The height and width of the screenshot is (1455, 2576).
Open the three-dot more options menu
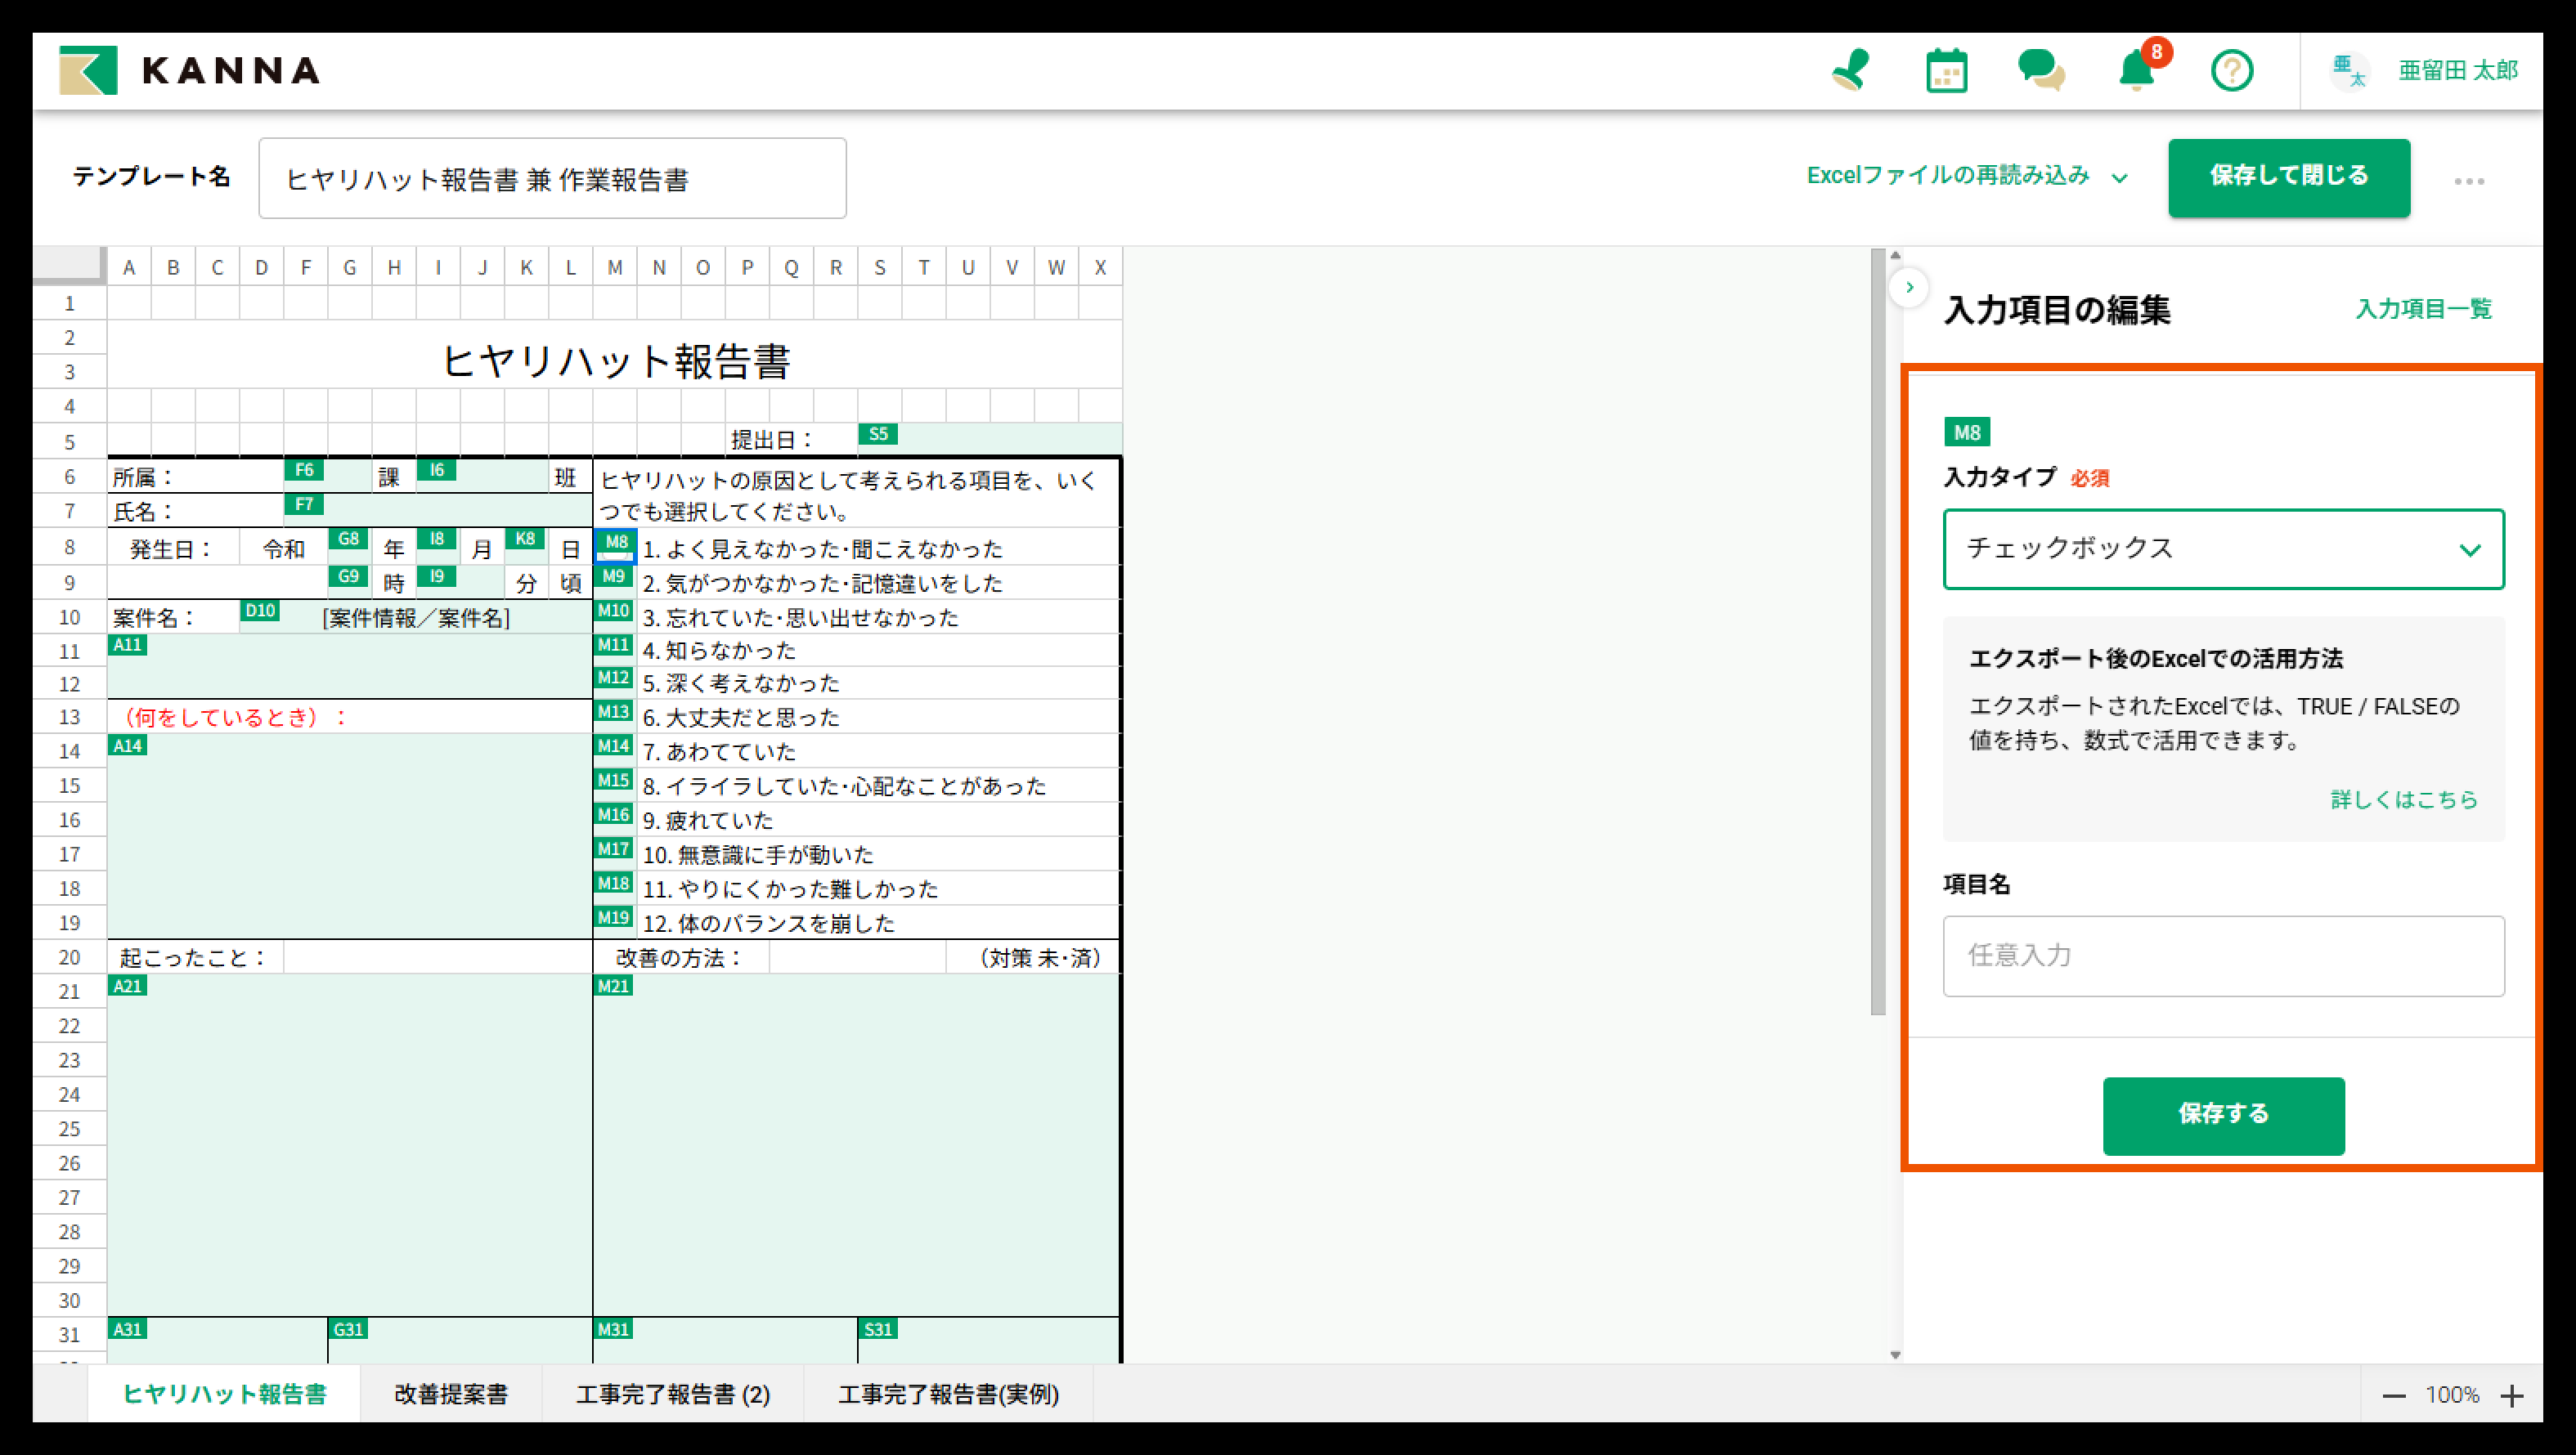pyautogui.click(x=2468, y=181)
